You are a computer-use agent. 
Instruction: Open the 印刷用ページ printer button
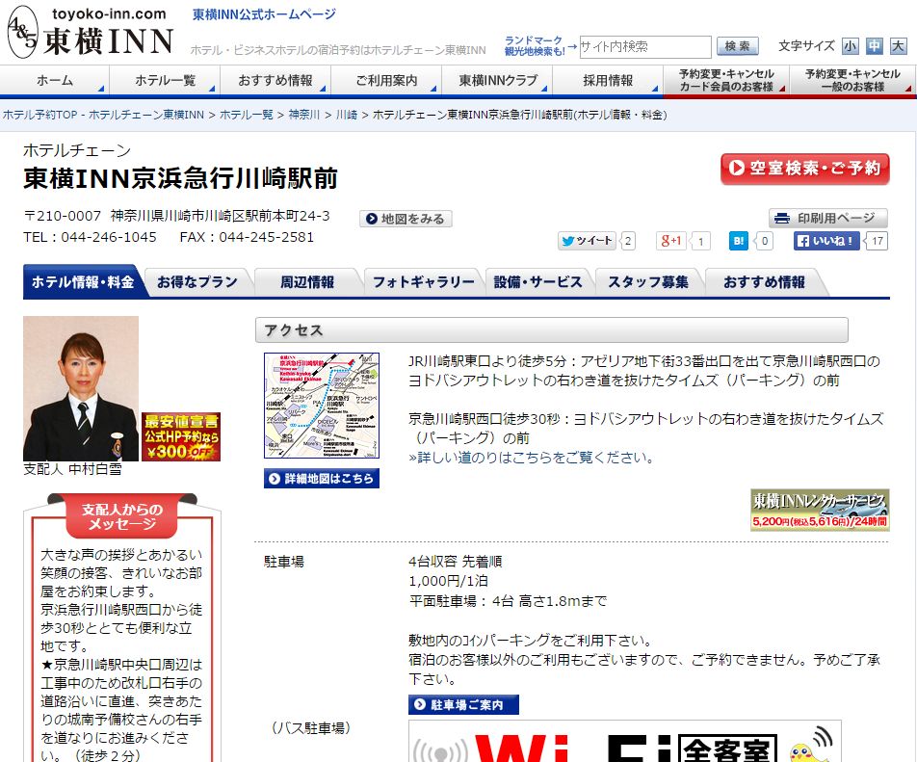(828, 218)
